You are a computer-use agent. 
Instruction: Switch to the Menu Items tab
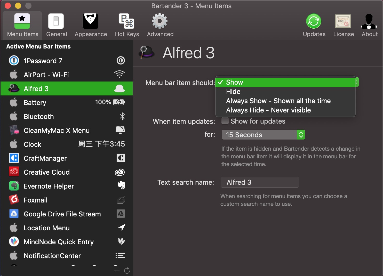[22, 25]
